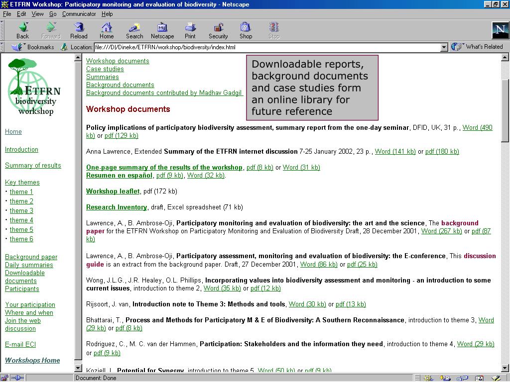The width and height of the screenshot is (510, 382).
Task: Collapse the location toolbar grip
Action: click(x=2, y=47)
